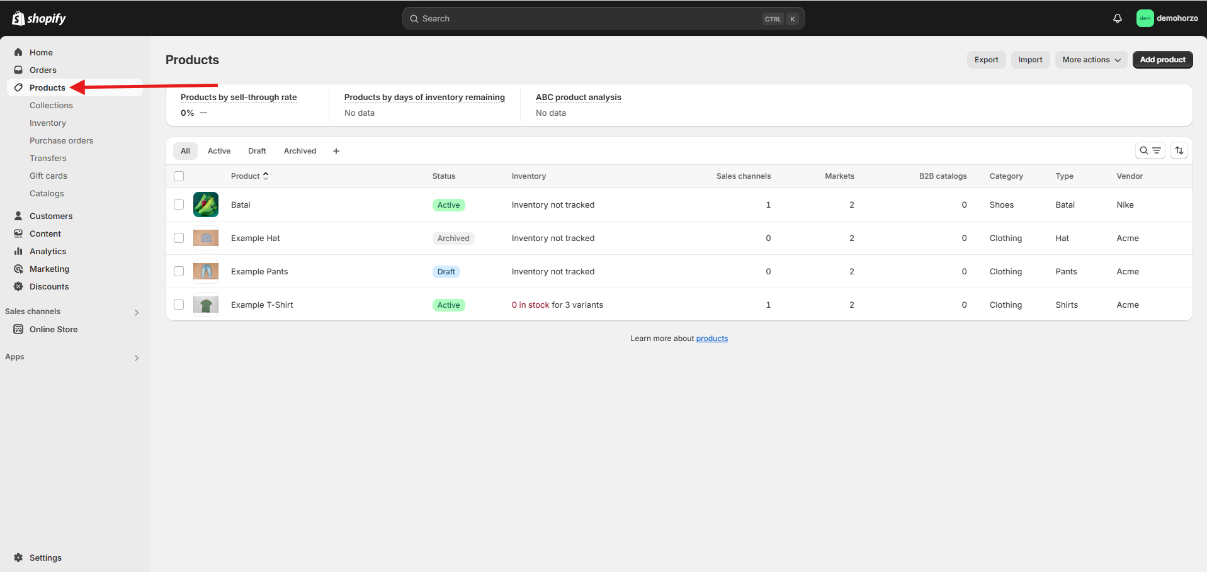Click the Shopify logo
Screen dimensions: 1207x572
tap(39, 18)
